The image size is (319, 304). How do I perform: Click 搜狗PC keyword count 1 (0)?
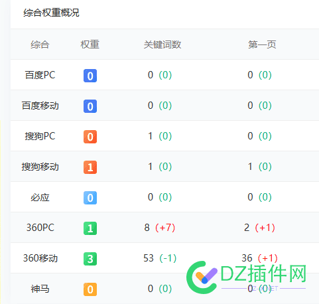click(x=160, y=136)
